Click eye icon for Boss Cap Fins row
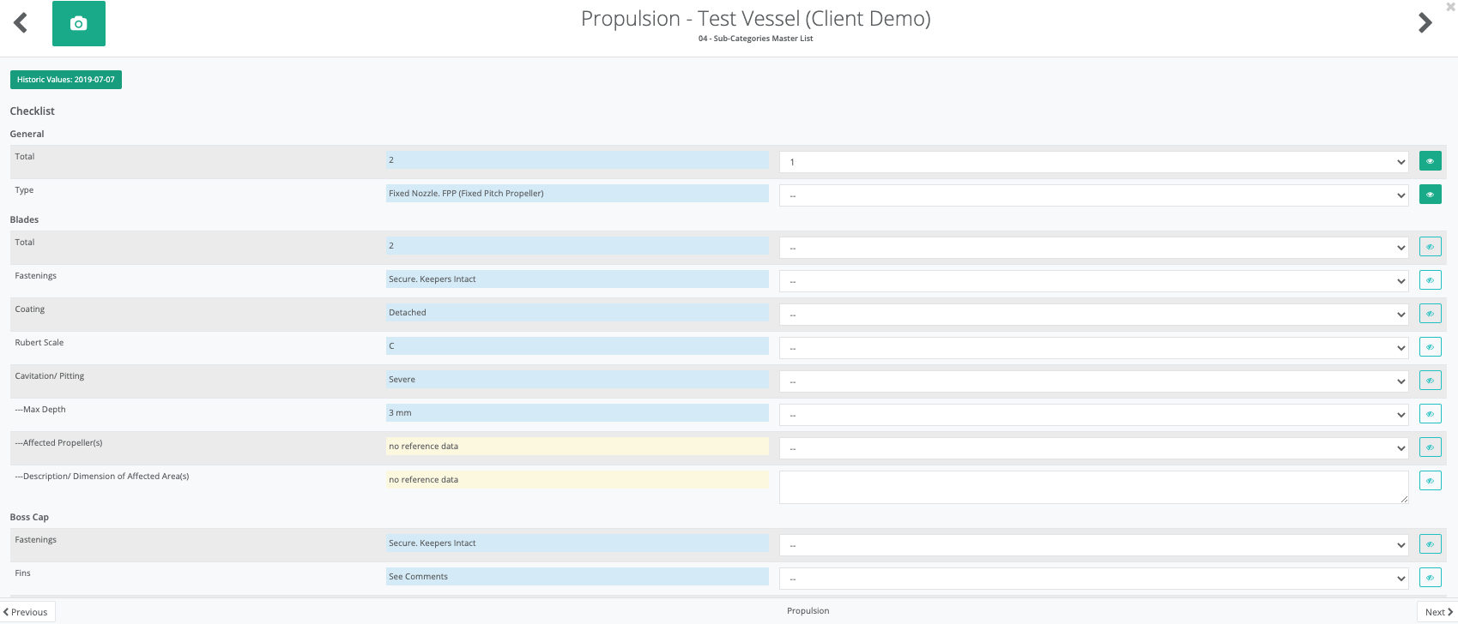The height and width of the screenshot is (624, 1458). pos(1430,578)
